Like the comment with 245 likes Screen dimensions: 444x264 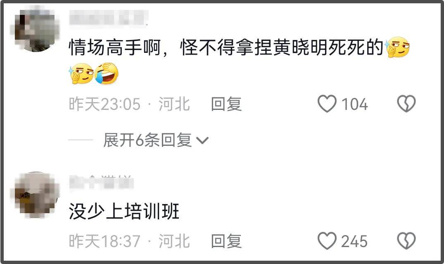point(327,240)
